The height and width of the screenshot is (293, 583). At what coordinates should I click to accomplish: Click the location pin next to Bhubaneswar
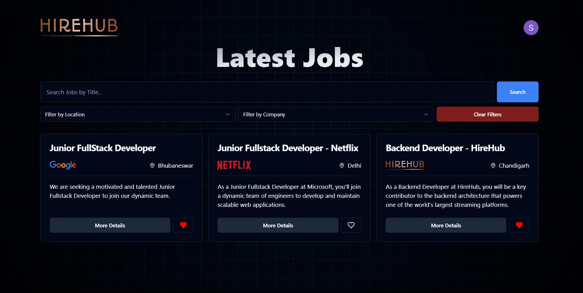point(152,165)
